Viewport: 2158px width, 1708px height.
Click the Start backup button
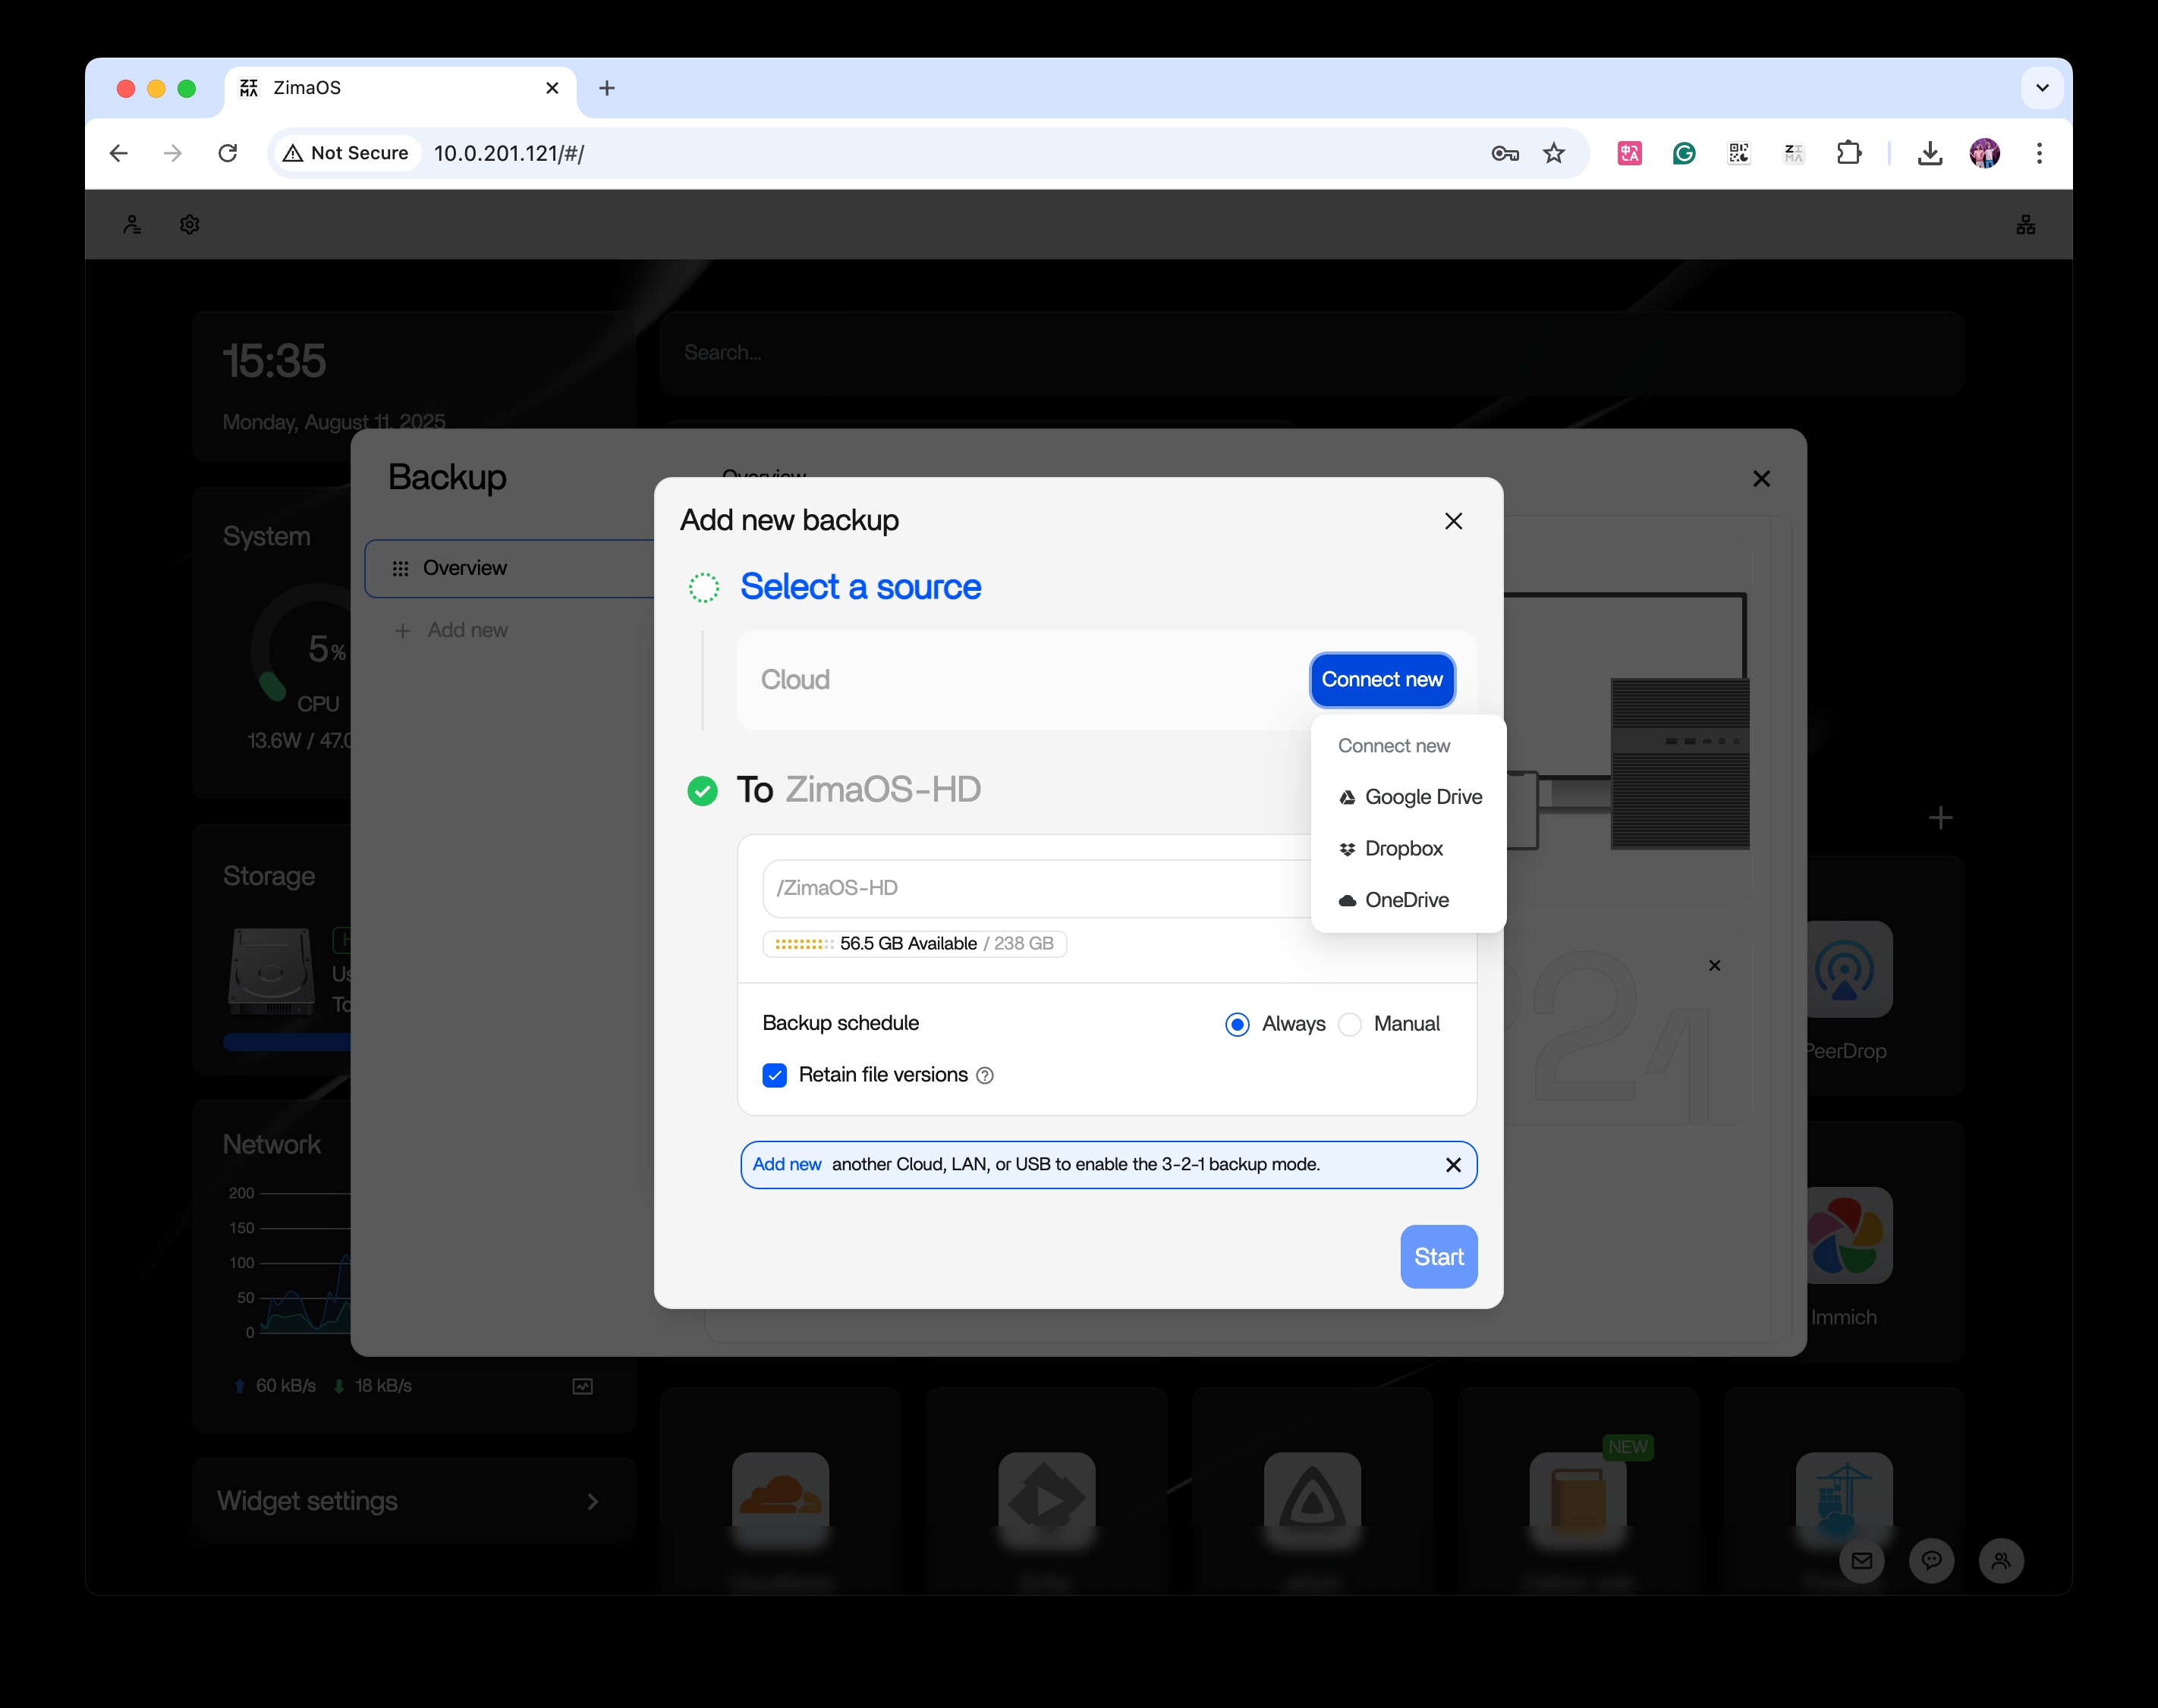1438,1257
